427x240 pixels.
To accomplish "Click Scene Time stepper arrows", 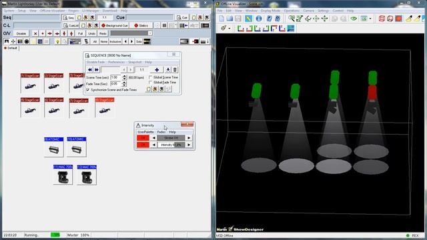I will pos(125,77).
